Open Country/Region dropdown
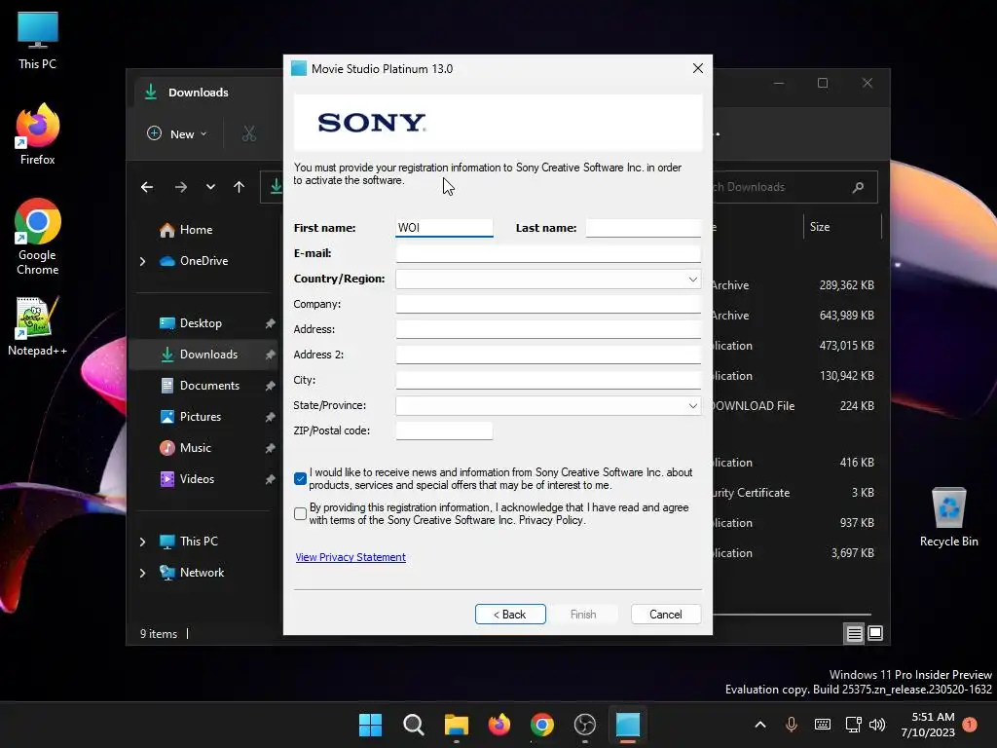 click(548, 280)
